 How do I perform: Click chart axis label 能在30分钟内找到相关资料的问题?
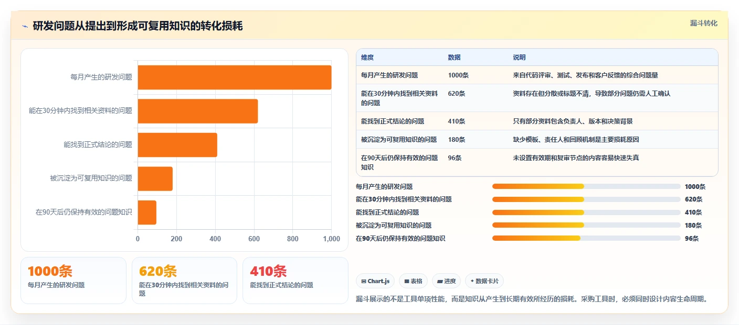(x=80, y=111)
